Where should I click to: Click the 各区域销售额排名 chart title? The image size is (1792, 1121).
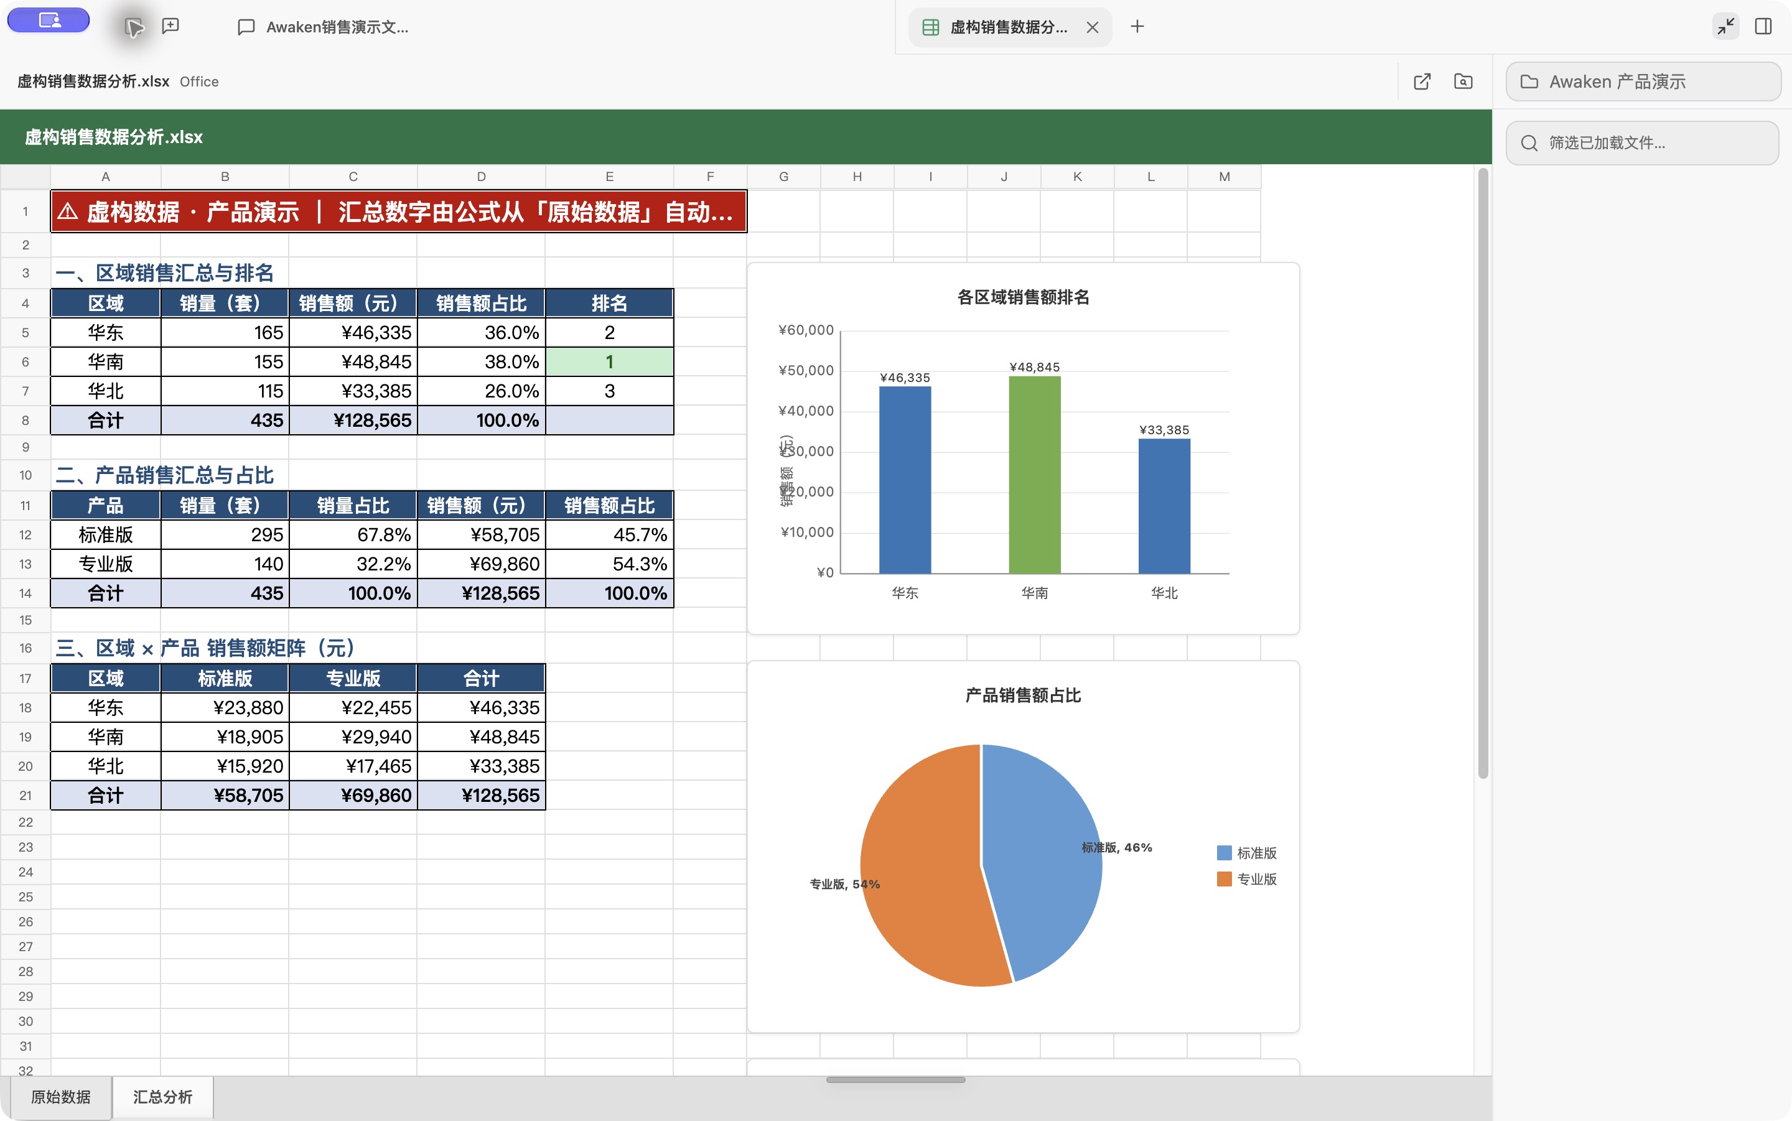pos(1023,297)
